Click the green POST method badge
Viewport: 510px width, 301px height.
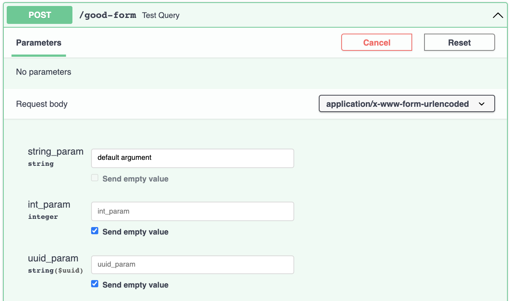[40, 15]
